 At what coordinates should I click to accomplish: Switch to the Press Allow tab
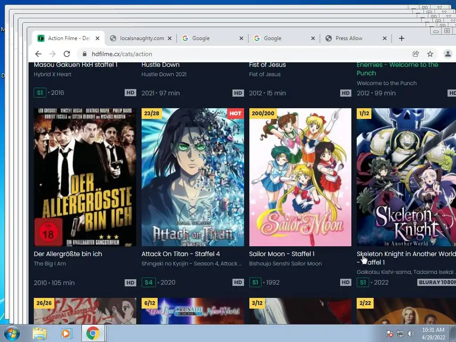(356, 38)
